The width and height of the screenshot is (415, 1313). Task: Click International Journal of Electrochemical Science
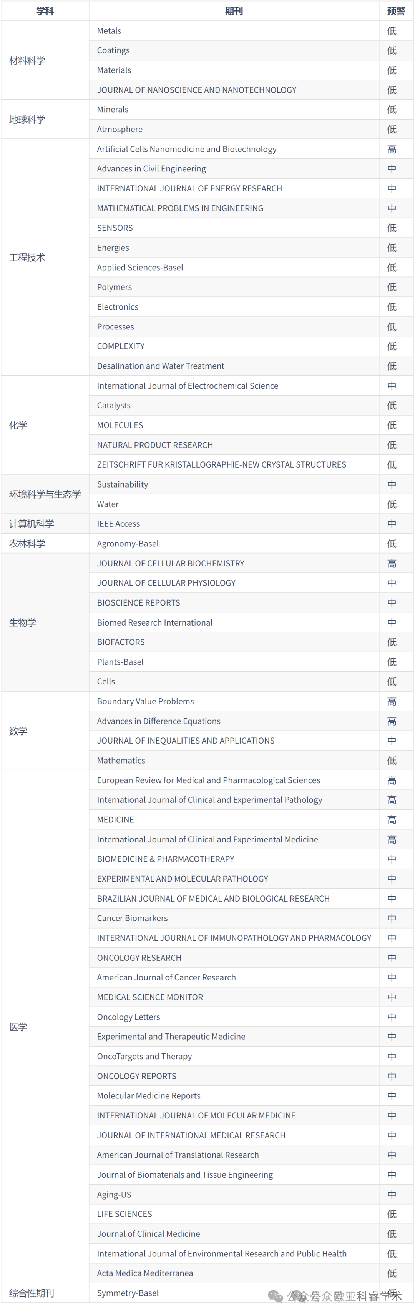click(x=188, y=386)
